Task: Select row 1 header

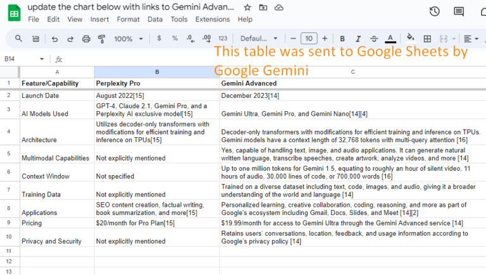Action: point(9,83)
